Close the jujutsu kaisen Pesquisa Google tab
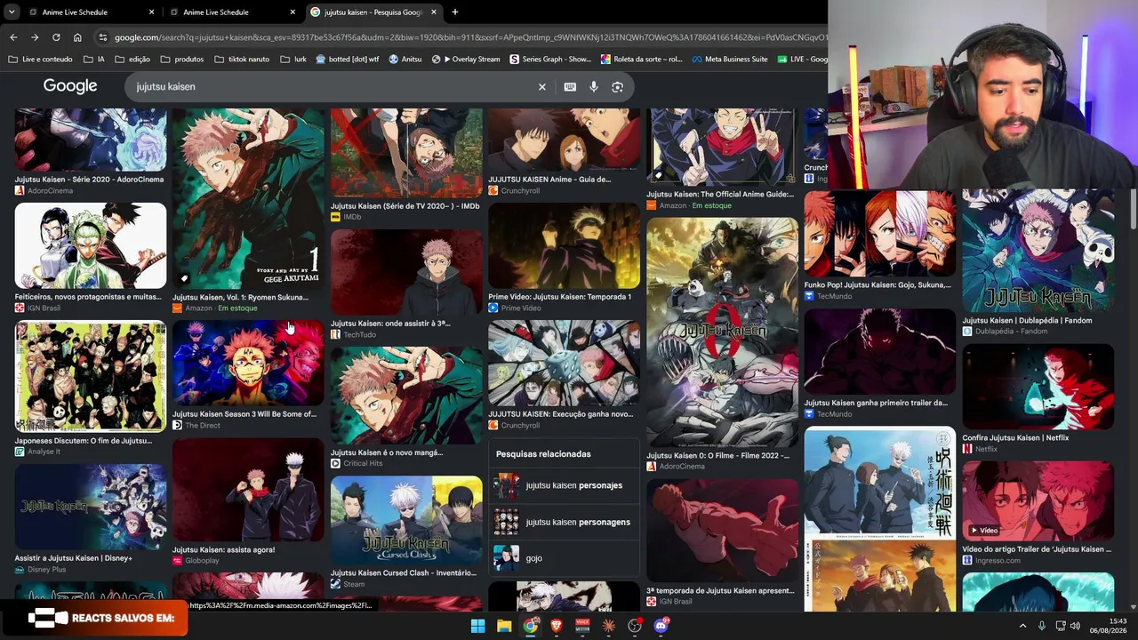Screen dimensions: 1138x640 coord(434,12)
